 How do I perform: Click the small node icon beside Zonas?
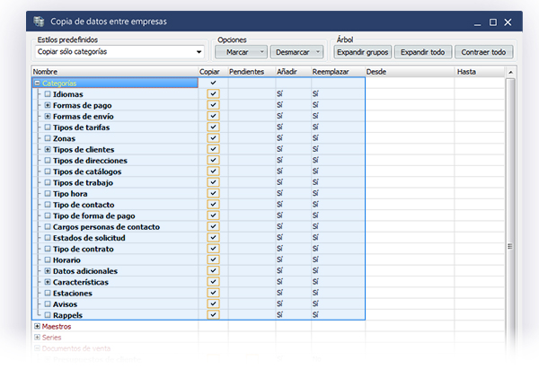click(48, 138)
